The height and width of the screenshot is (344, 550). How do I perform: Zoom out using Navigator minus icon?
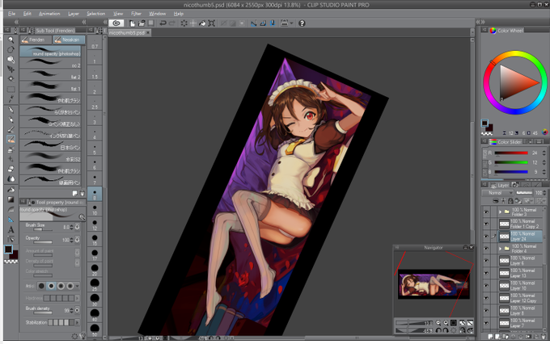[438, 323]
